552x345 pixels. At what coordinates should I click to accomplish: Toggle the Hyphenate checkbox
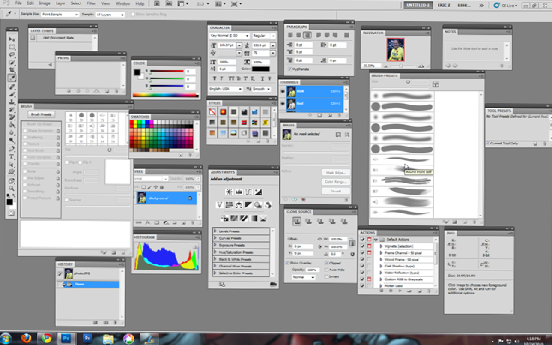290,69
